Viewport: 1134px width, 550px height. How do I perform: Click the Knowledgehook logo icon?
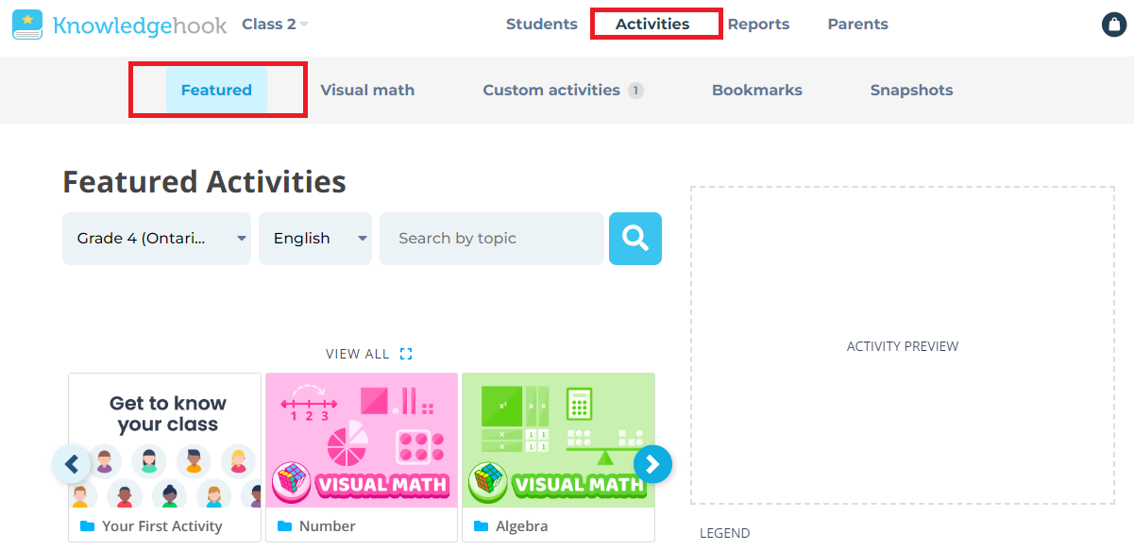27,25
